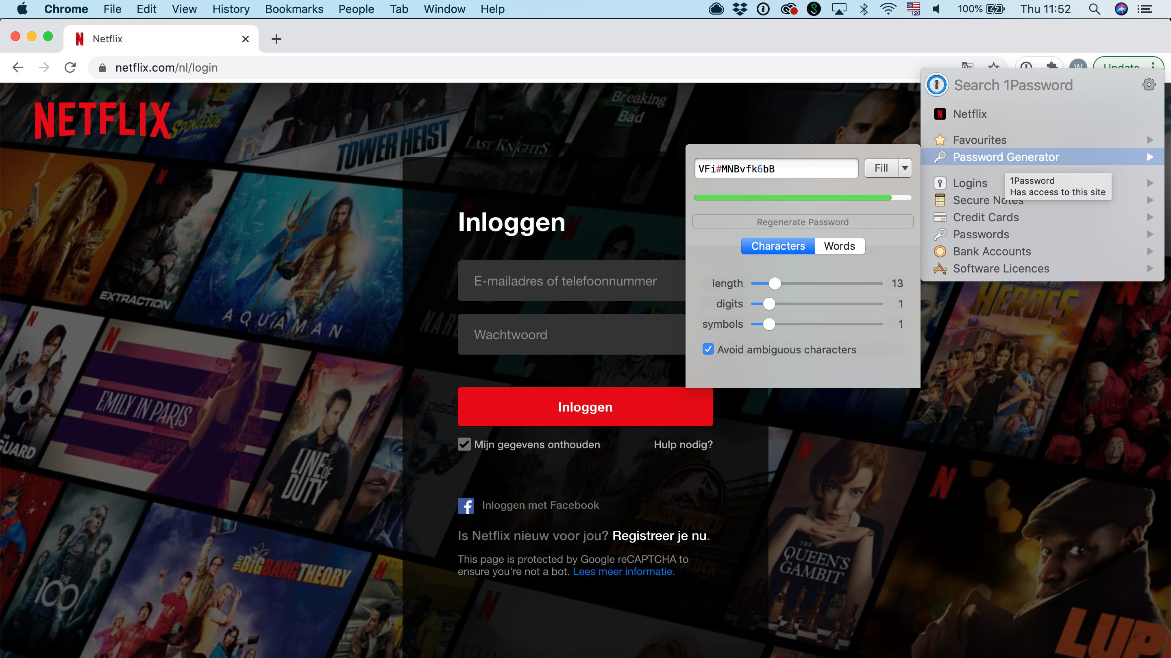Open Wi-Fi menu bar status
This screenshot has height=658, width=1171.
[x=888, y=9]
